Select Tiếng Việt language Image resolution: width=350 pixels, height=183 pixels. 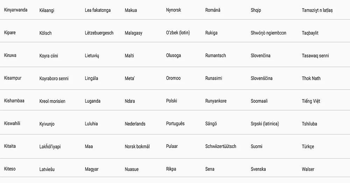311,101
